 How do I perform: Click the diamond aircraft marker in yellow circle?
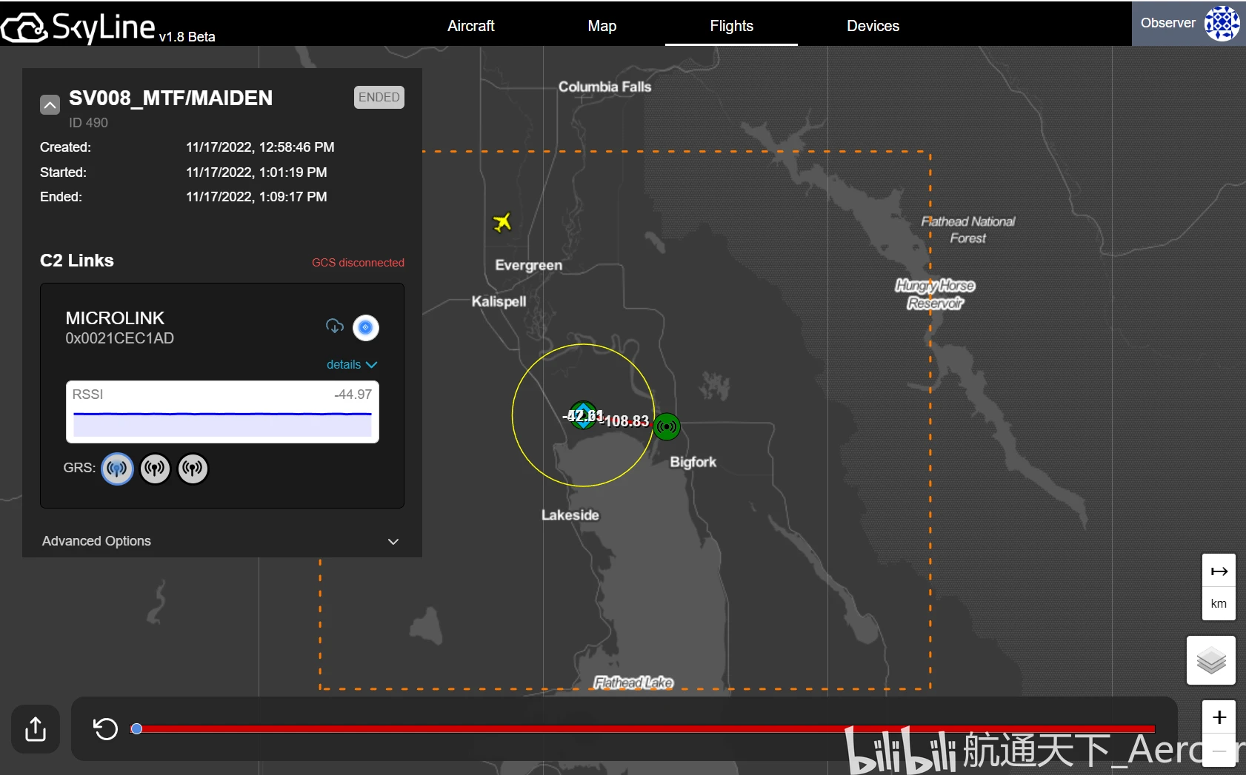(583, 415)
